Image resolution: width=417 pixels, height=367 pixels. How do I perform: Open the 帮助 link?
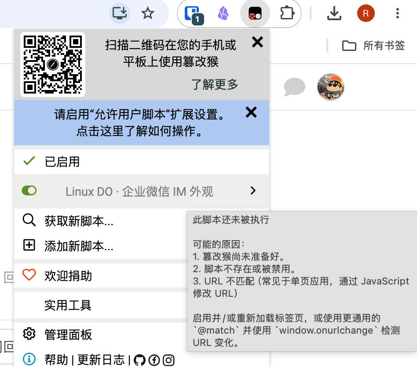[56, 360]
